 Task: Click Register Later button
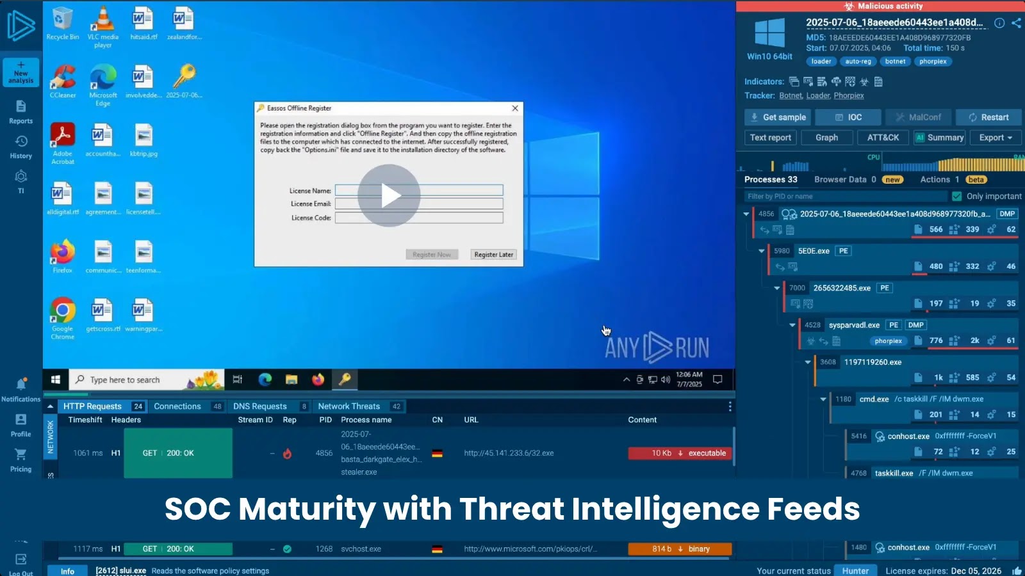[493, 255]
